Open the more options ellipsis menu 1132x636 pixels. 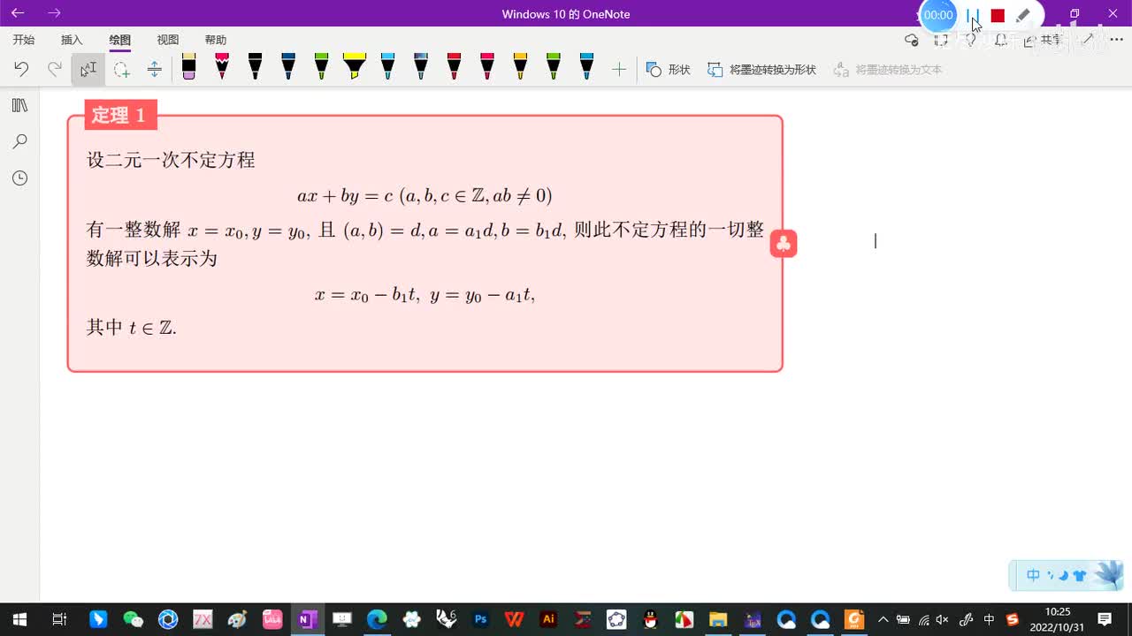pyautogui.click(x=1116, y=40)
